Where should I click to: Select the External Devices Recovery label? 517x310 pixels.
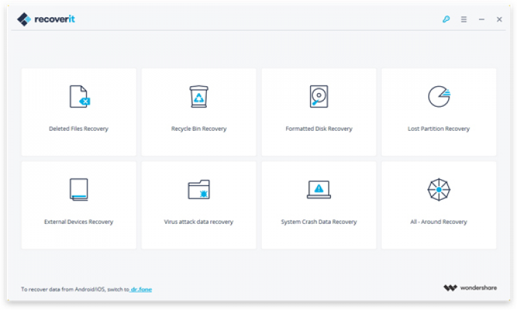coord(79,222)
